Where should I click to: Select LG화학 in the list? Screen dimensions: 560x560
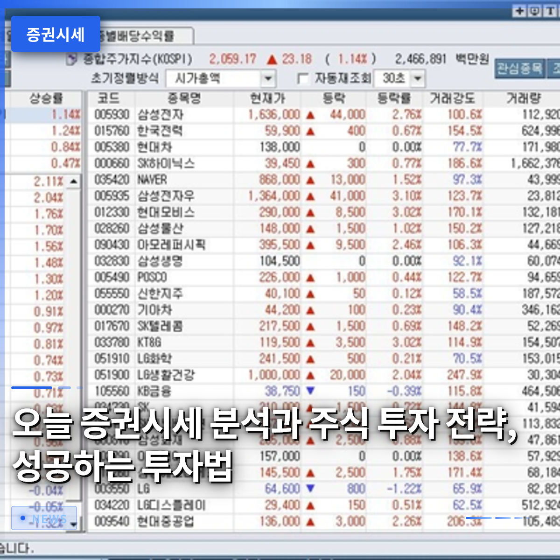coord(154,359)
